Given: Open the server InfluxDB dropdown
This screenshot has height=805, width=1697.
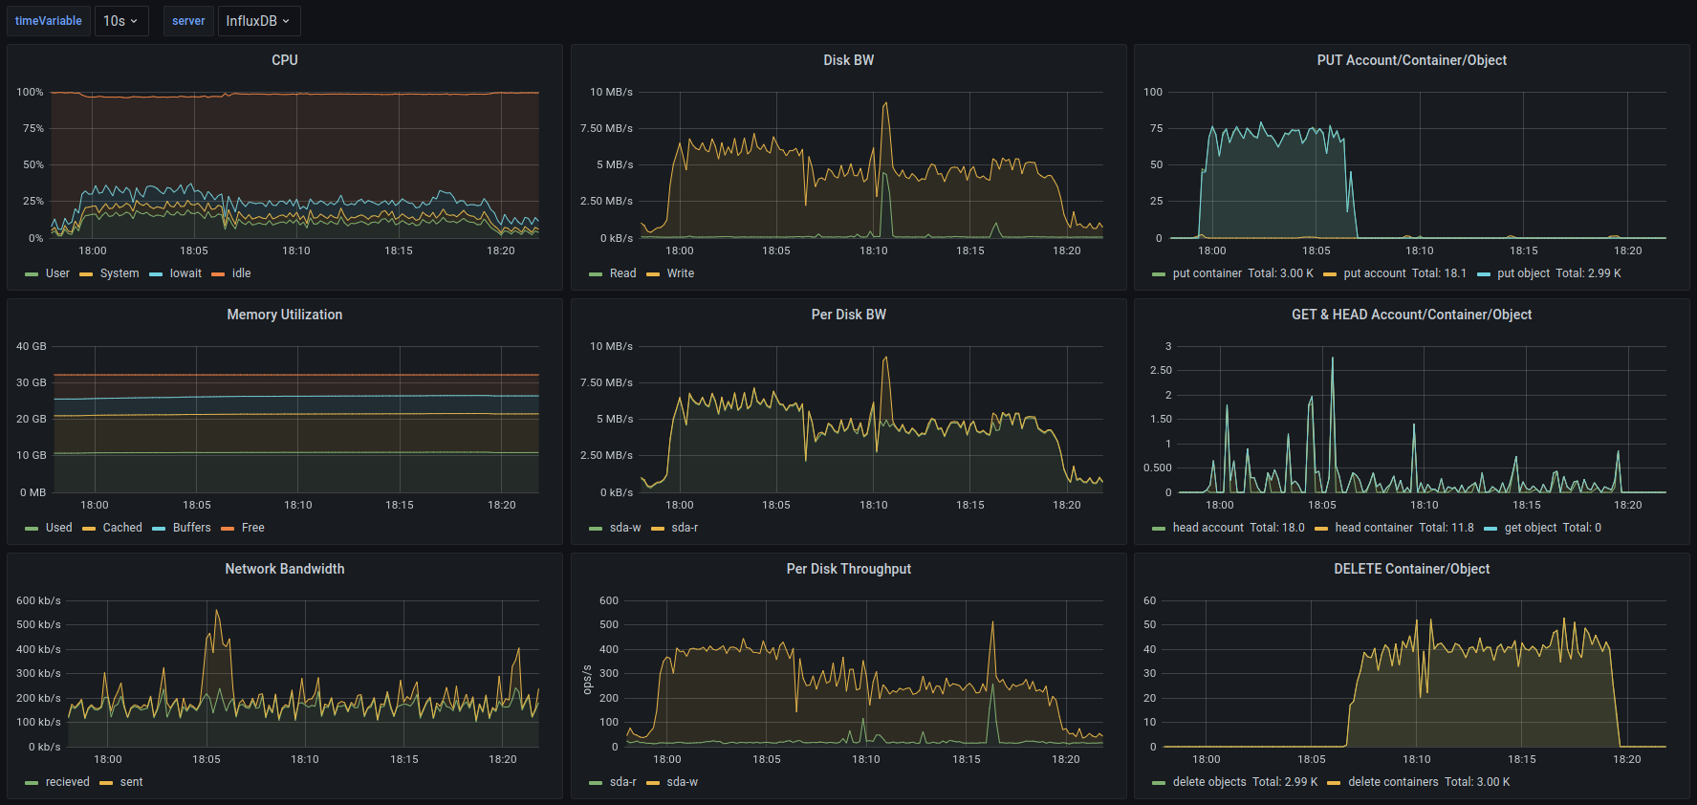Looking at the screenshot, I should tap(258, 21).
